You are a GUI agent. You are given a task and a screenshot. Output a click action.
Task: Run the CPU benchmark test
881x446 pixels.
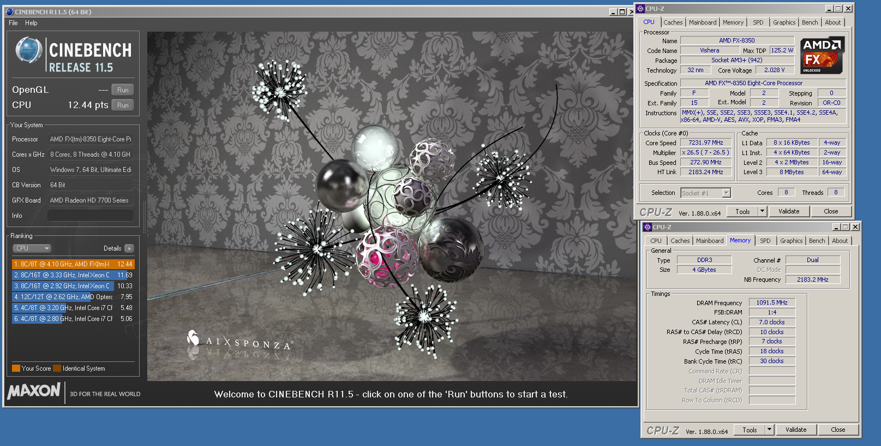point(123,105)
